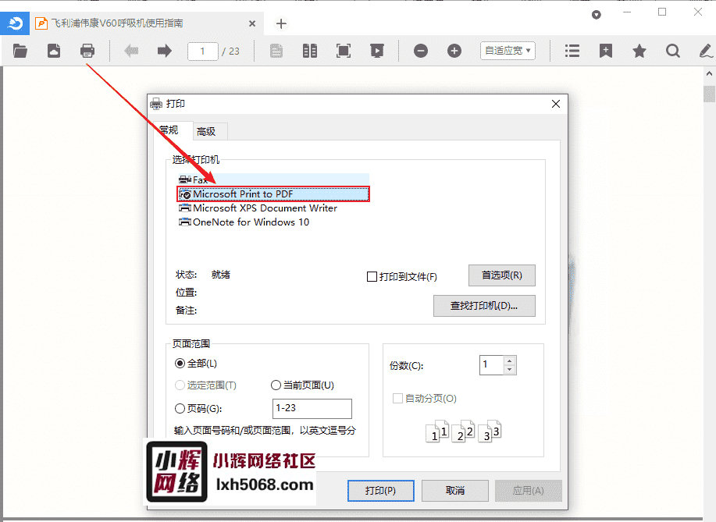716x522 pixels.
Task: Click the 飞利浦伟康V60呼吸机使用指南 tab
Action: click(x=147, y=23)
